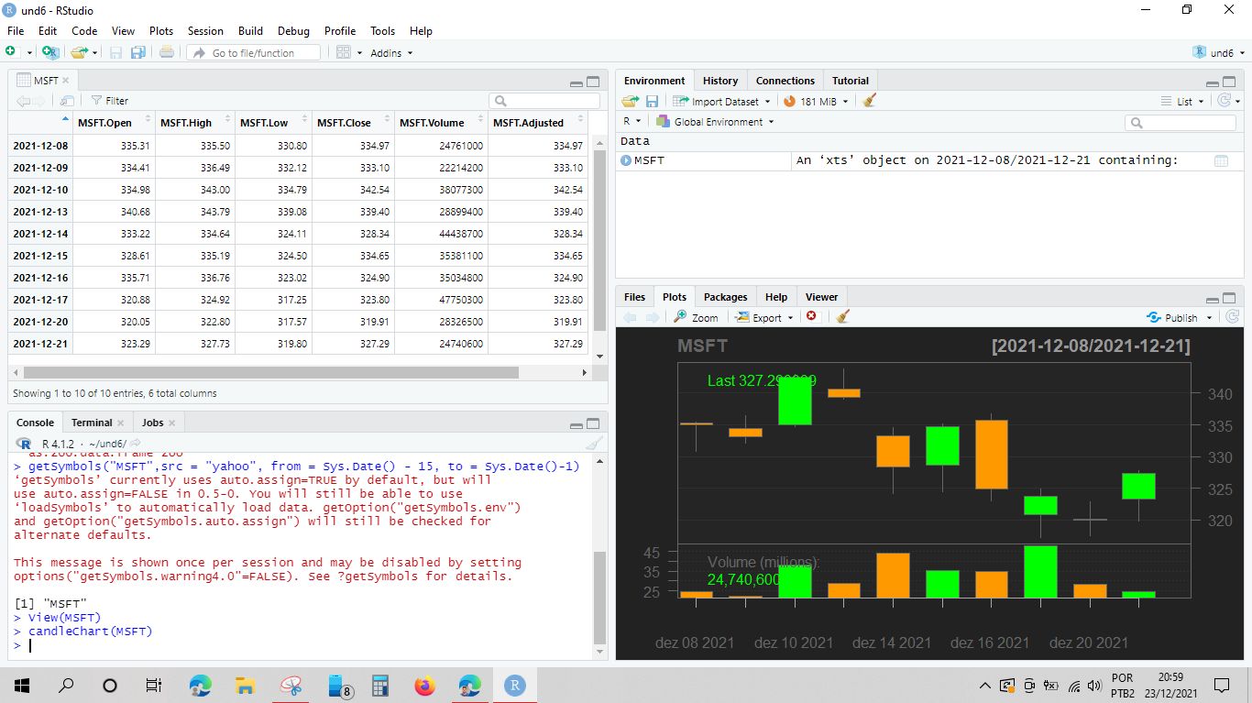Image resolution: width=1252 pixels, height=703 pixels.
Task: Switch to the Viewer tab
Action: click(821, 297)
